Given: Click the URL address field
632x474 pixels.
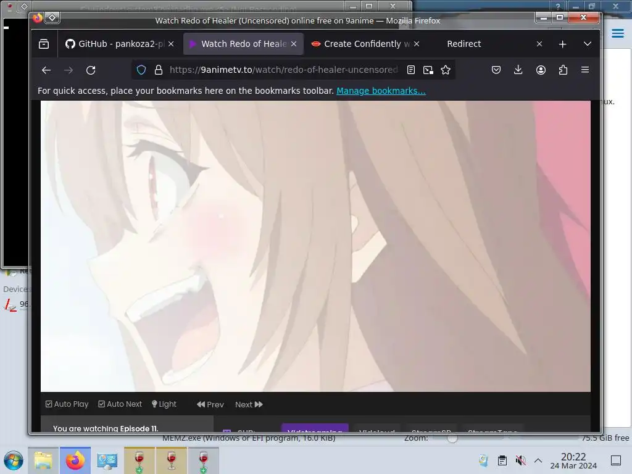Looking at the screenshot, I should click(283, 70).
